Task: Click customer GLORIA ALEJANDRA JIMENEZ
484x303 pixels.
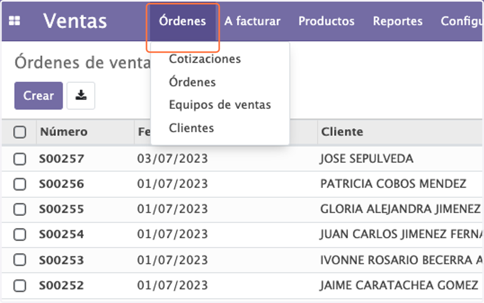Action: [400, 209]
